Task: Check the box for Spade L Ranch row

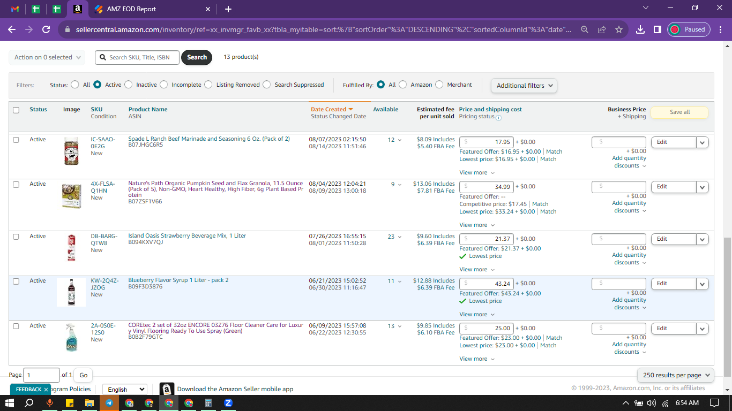Action: pos(16,140)
